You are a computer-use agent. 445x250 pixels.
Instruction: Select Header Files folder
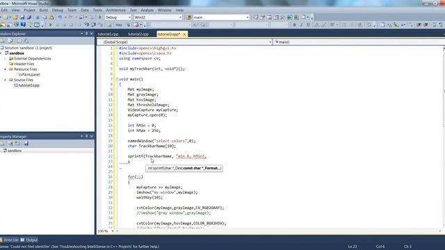tap(24, 64)
